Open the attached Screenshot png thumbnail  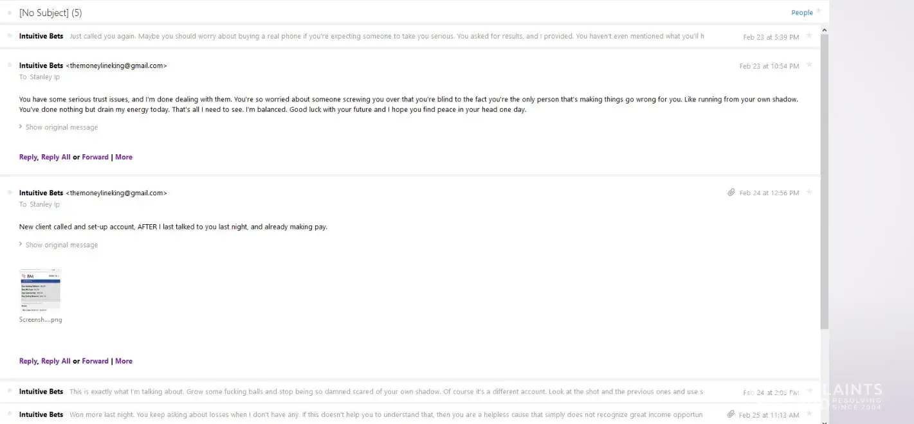[x=41, y=290]
